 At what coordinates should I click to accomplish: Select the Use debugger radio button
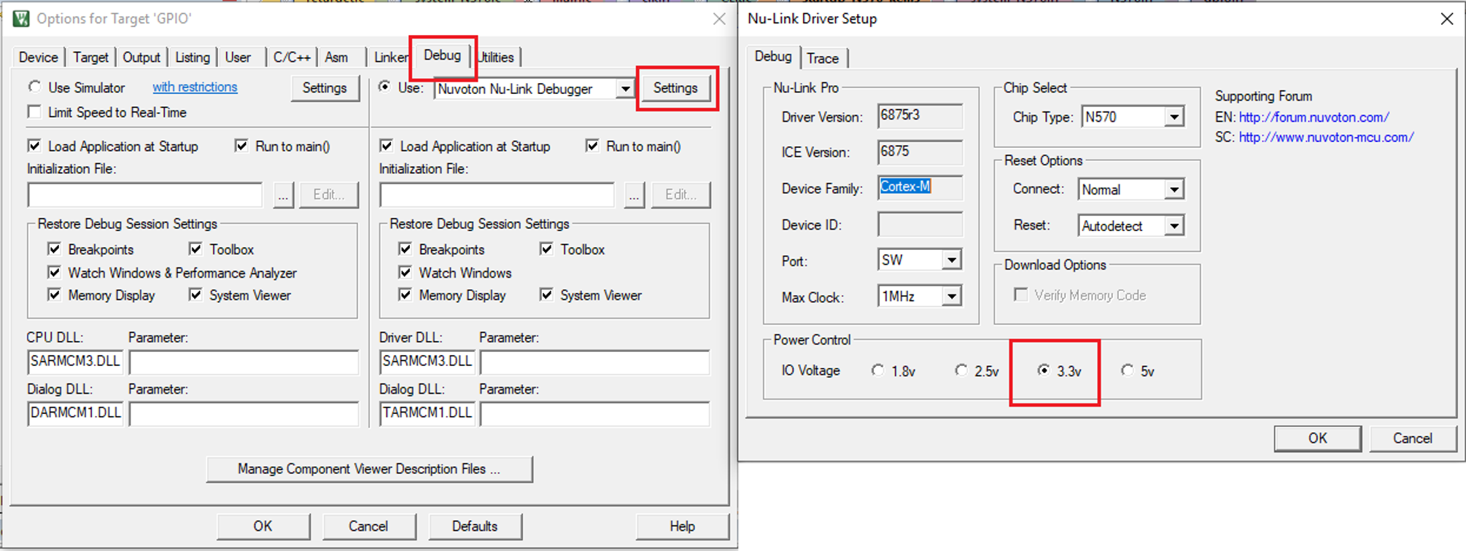(x=384, y=87)
